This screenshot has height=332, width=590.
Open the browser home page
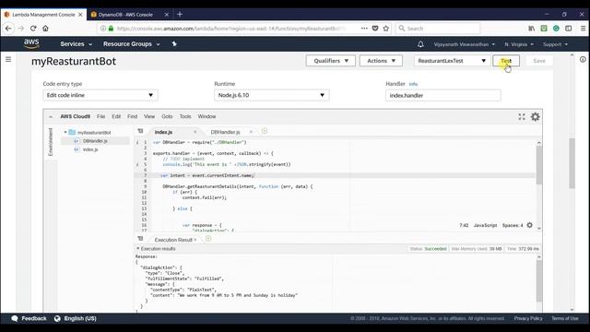(x=45, y=29)
